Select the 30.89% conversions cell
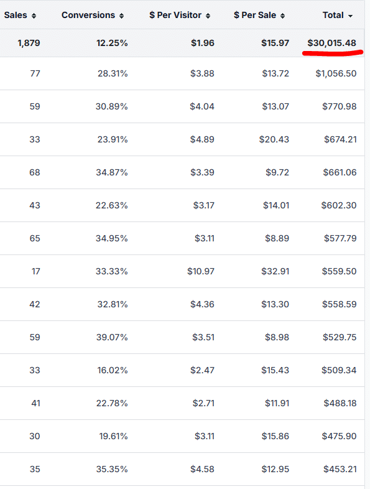The height and width of the screenshot is (489, 370). (x=111, y=106)
